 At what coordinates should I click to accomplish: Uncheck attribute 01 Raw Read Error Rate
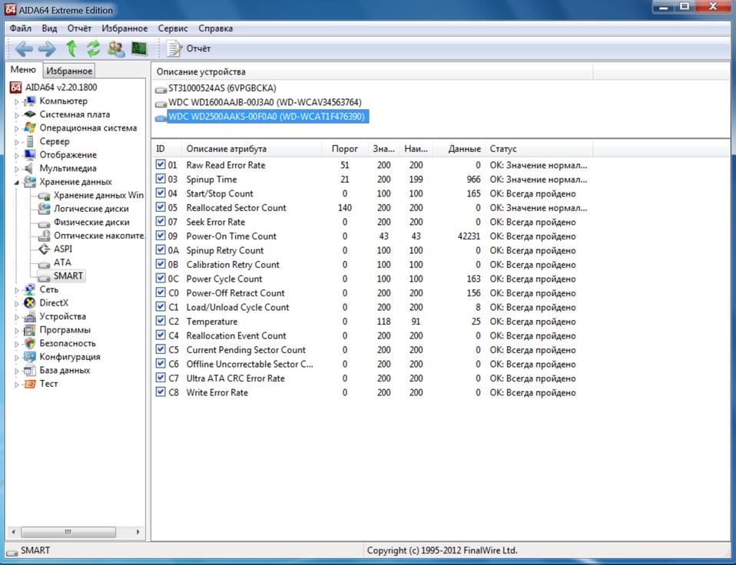point(161,164)
